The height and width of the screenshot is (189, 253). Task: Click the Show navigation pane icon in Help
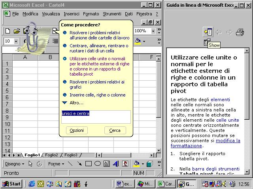(208, 32)
